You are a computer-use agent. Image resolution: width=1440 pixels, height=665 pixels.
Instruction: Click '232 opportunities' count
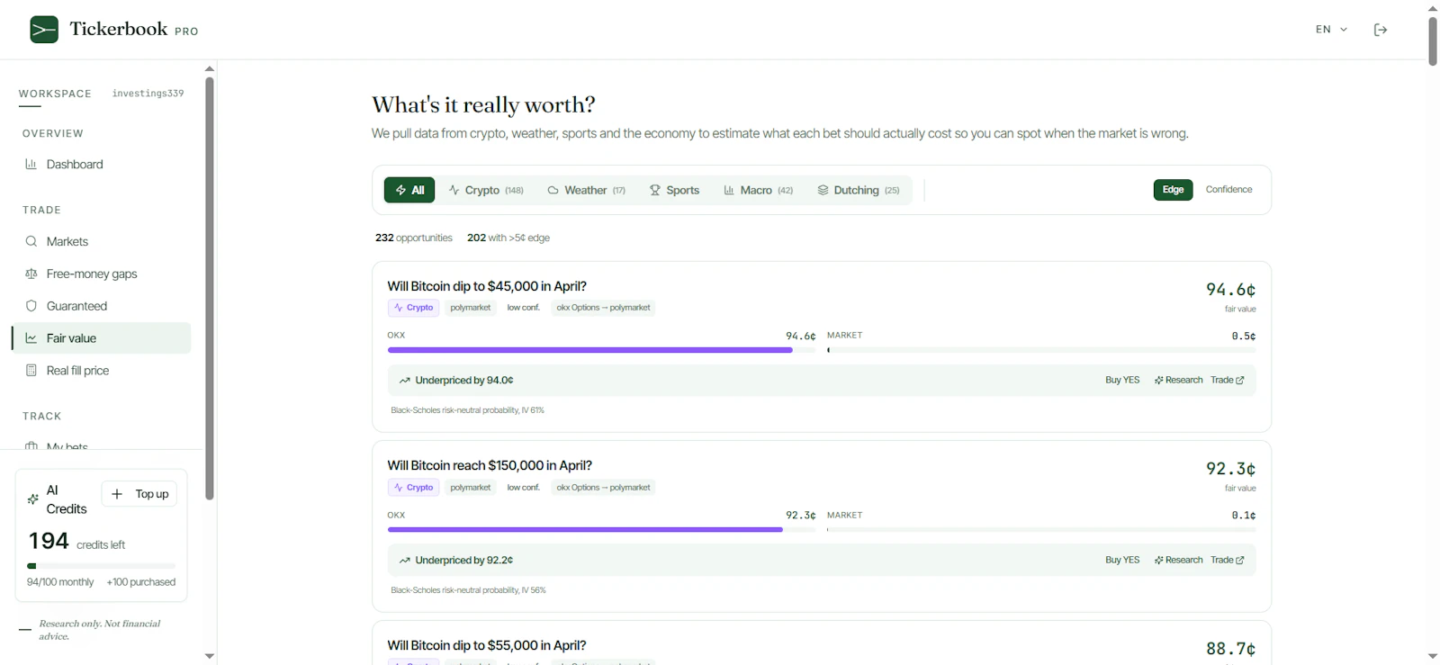tap(414, 238)
